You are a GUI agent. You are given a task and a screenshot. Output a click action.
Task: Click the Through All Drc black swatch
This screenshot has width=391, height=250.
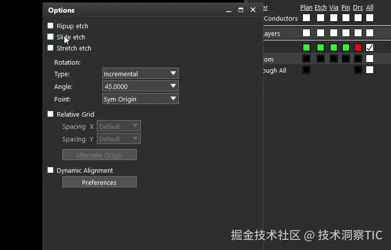358,70
